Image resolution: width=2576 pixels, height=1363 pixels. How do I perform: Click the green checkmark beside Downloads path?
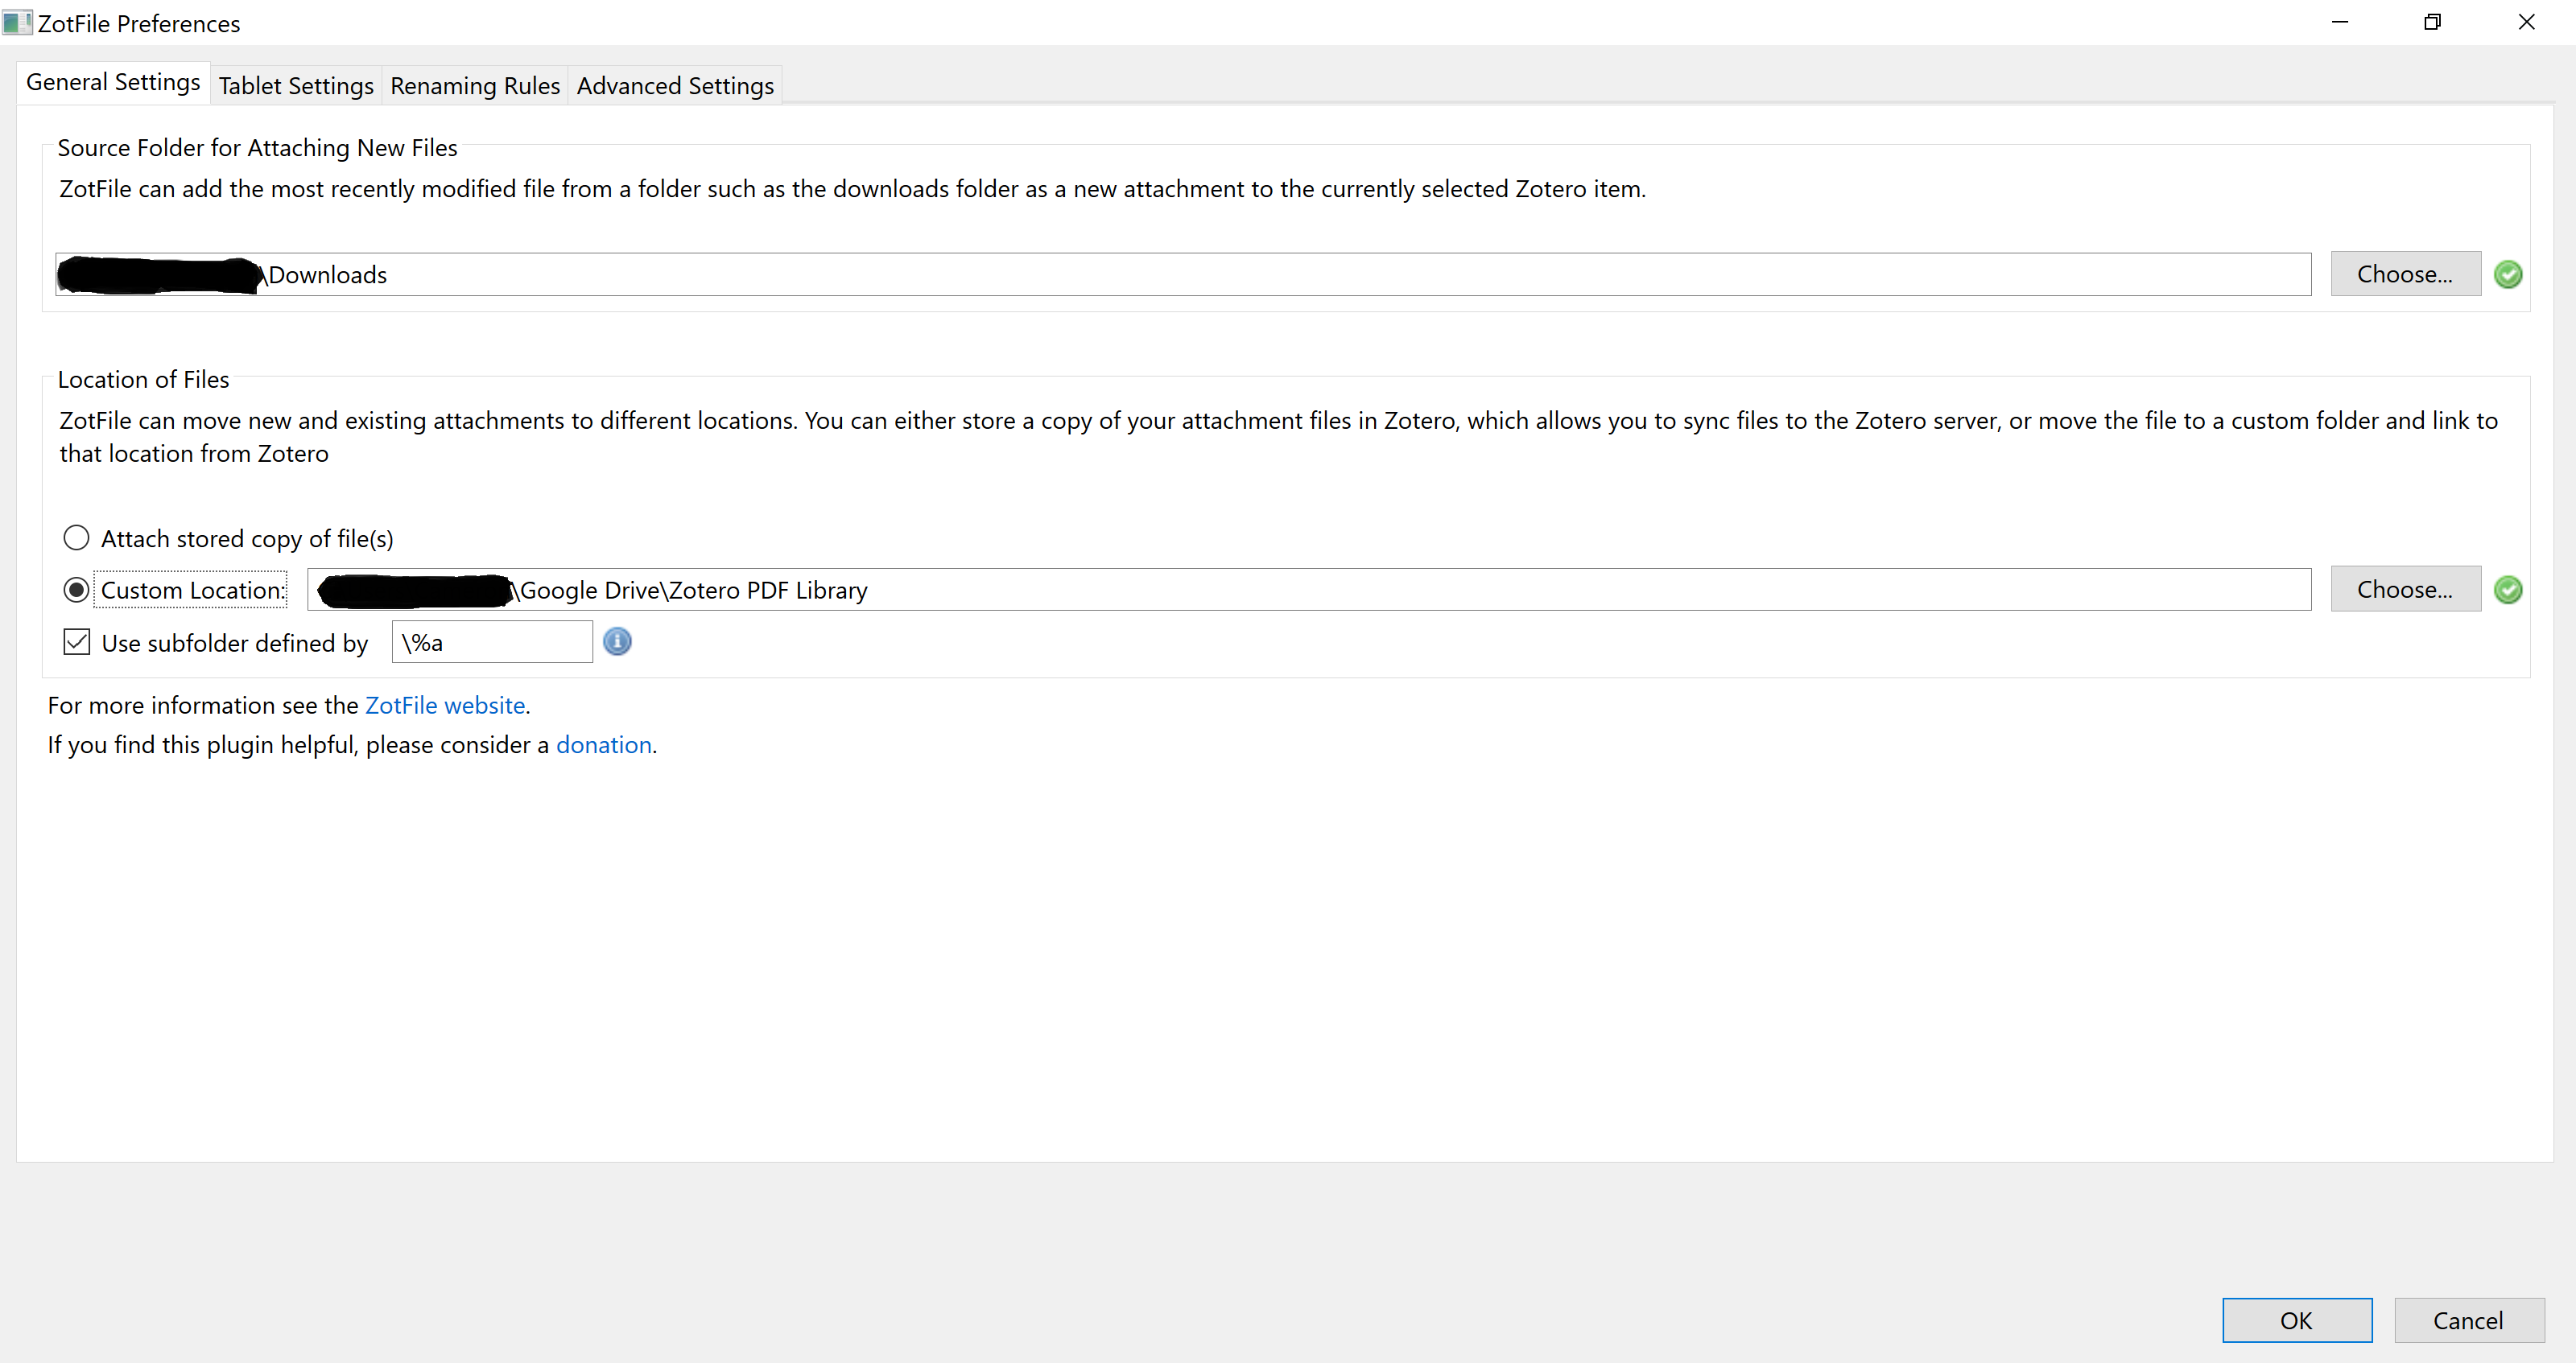click(2507, 274)
